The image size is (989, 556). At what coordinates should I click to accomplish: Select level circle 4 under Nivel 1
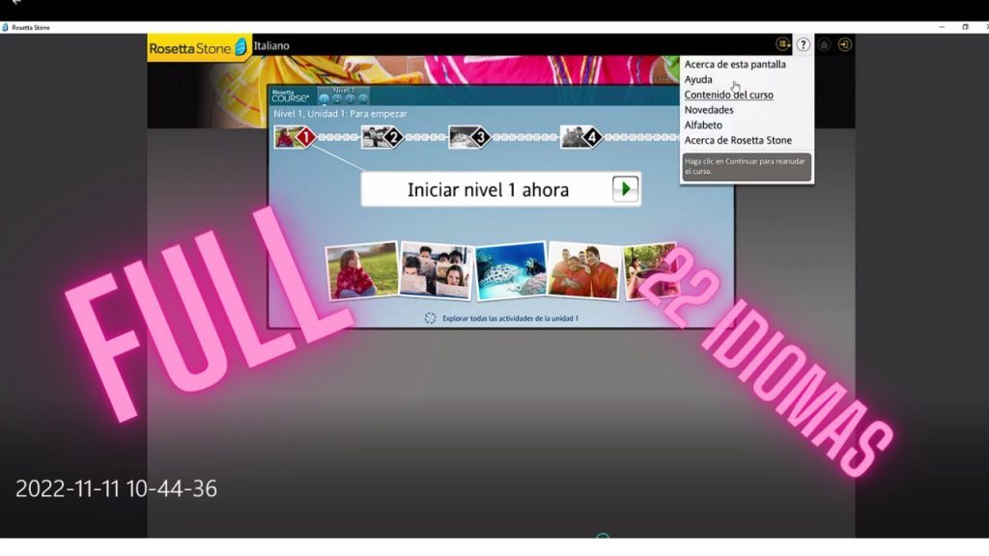click(363, 98)
